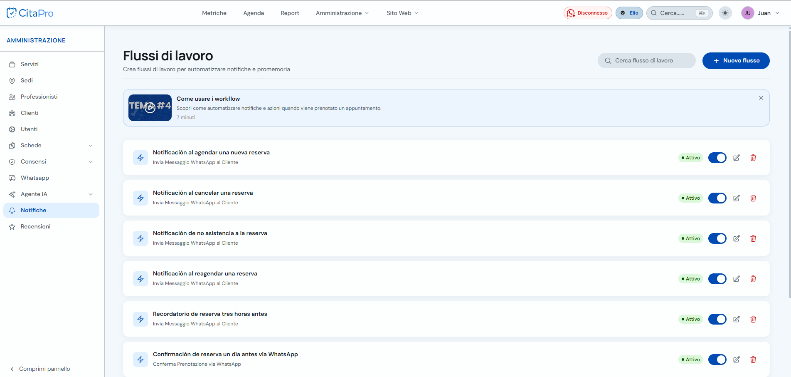
Task: Click Attivo badge of 'Notificación al cancelar' row
Action: pos(690,198)
